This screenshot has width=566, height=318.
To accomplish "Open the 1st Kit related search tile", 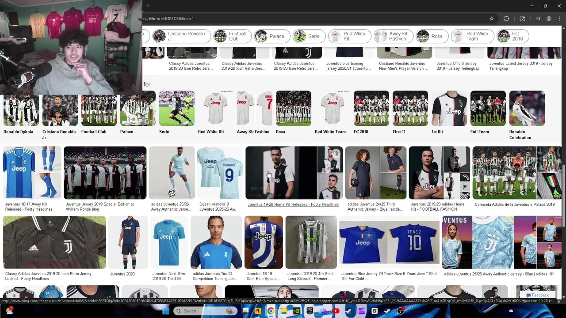I will pos(449,113).
